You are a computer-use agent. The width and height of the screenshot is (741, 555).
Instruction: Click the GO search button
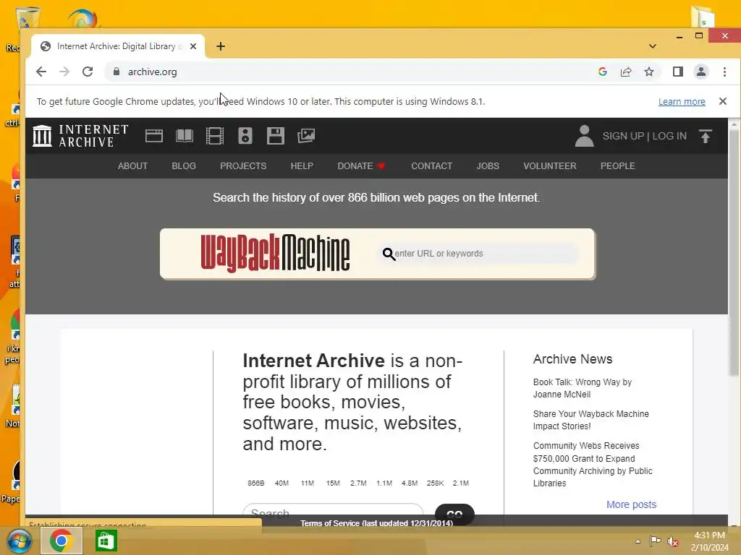coord(454,512)
